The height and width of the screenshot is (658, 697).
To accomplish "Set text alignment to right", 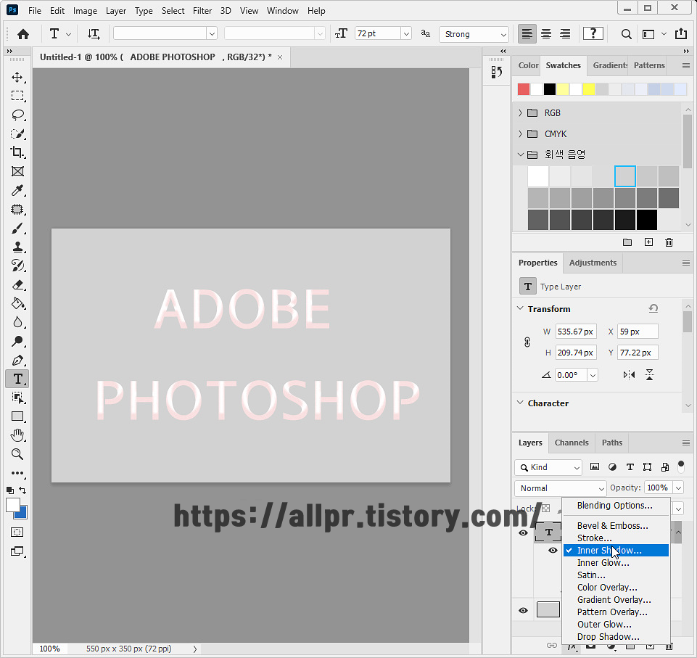I will [x=565, y=34].
